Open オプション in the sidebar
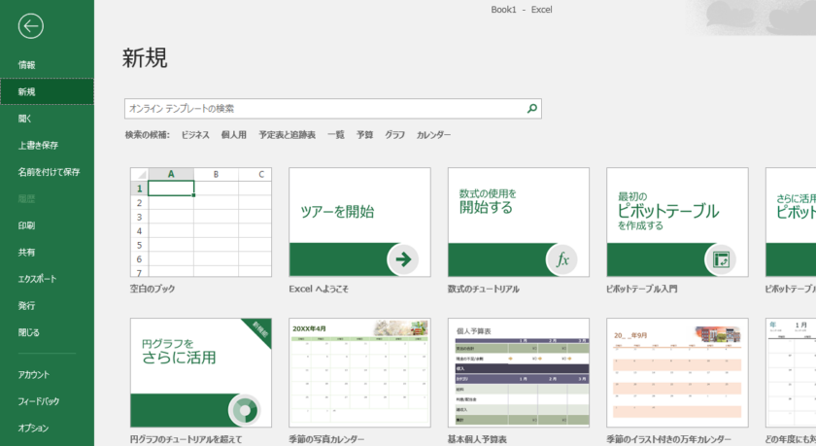The image size is (816, 446). [x=33, y=428]
